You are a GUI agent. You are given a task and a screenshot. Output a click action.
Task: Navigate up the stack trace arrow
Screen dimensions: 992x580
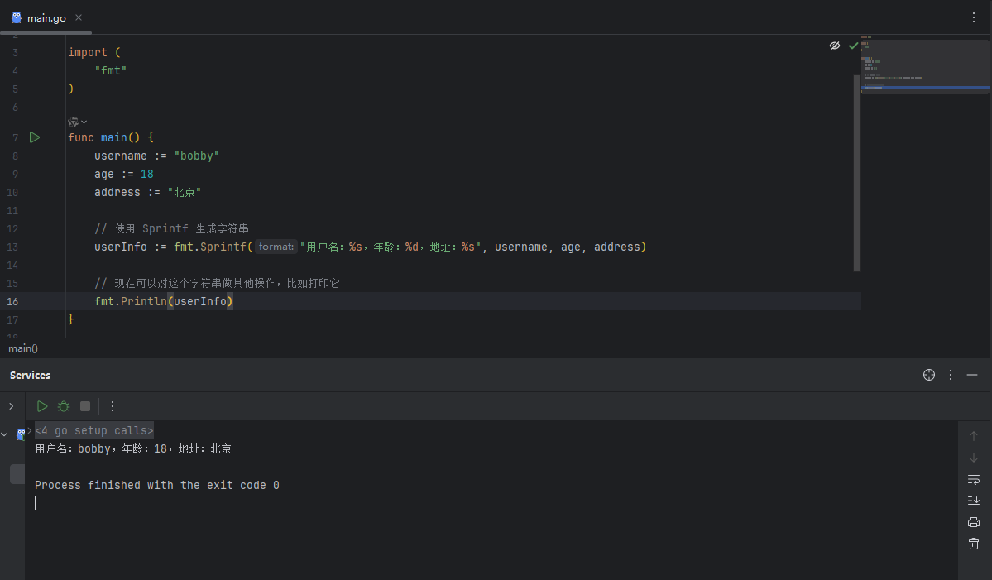pos(974,436)
